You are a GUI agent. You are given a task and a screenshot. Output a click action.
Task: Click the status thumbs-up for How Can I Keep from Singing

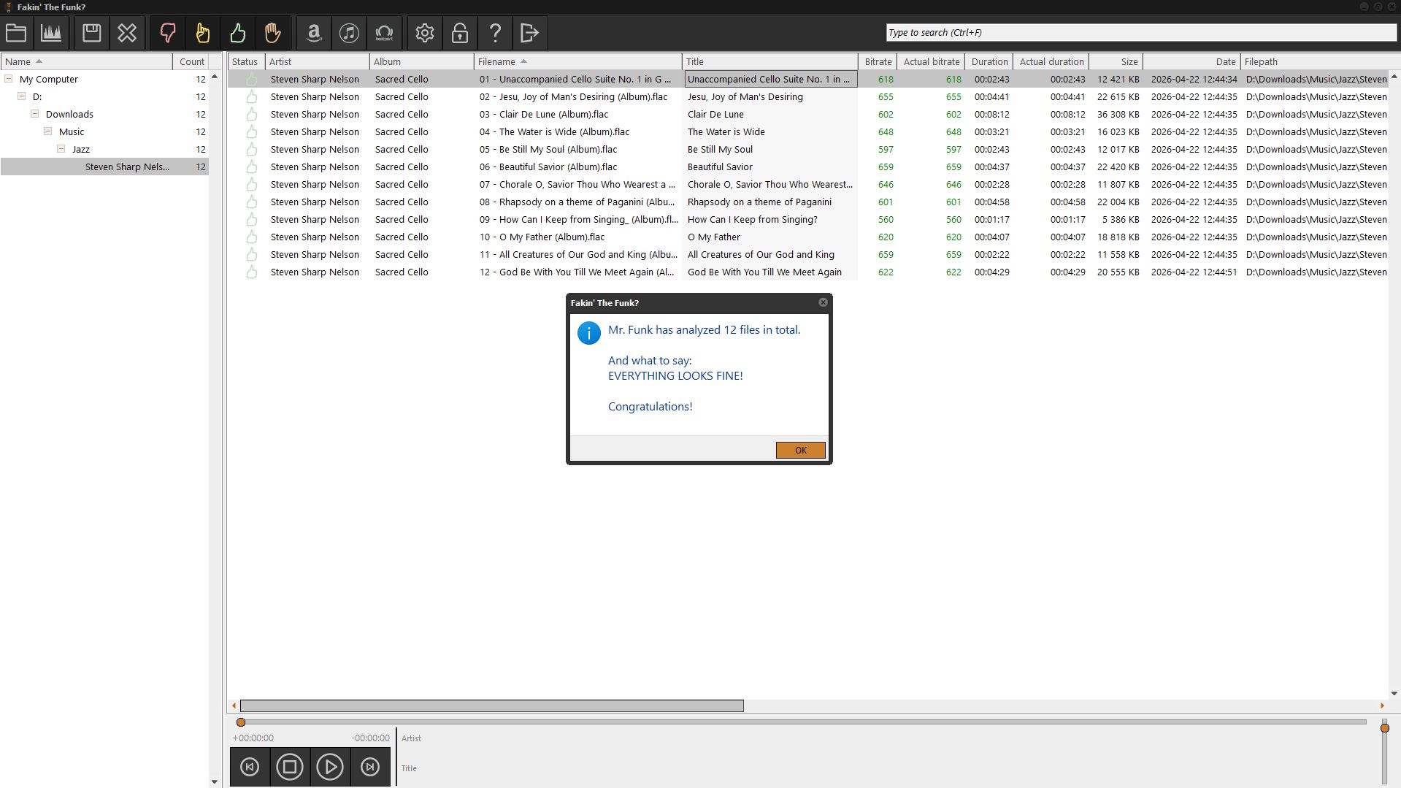click(x=252, y=219)
